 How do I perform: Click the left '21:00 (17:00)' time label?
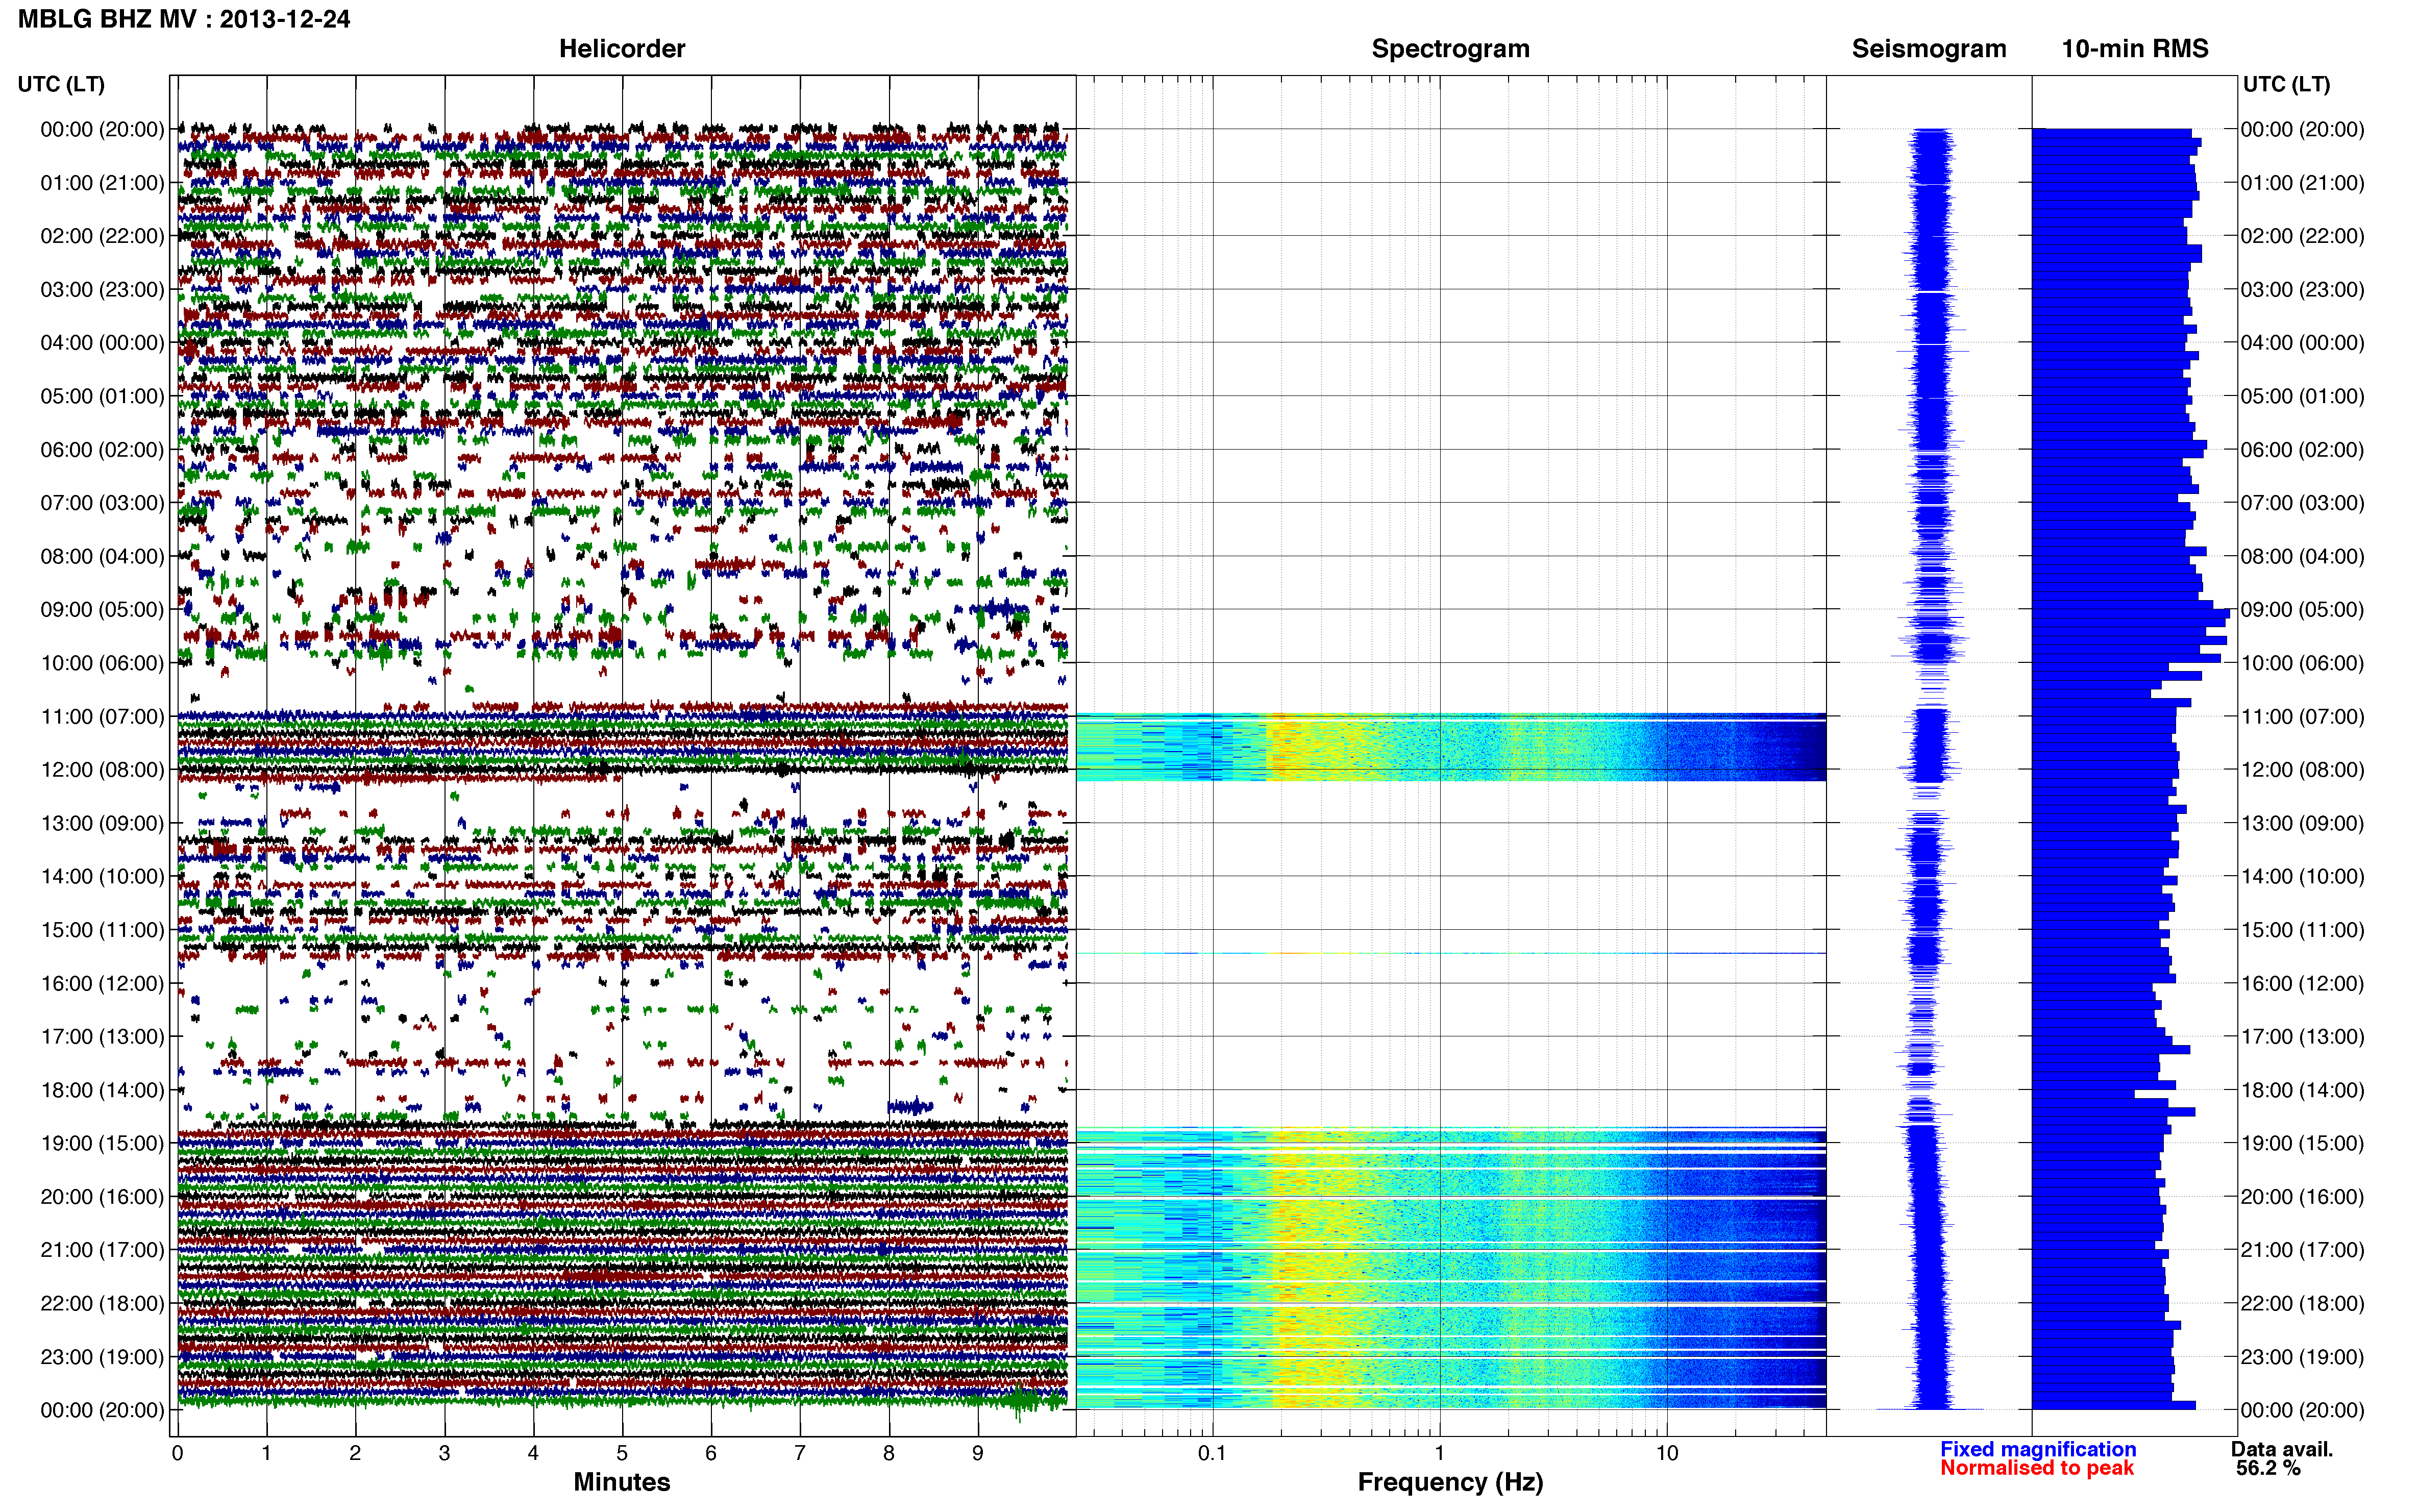coord(102,1250)
